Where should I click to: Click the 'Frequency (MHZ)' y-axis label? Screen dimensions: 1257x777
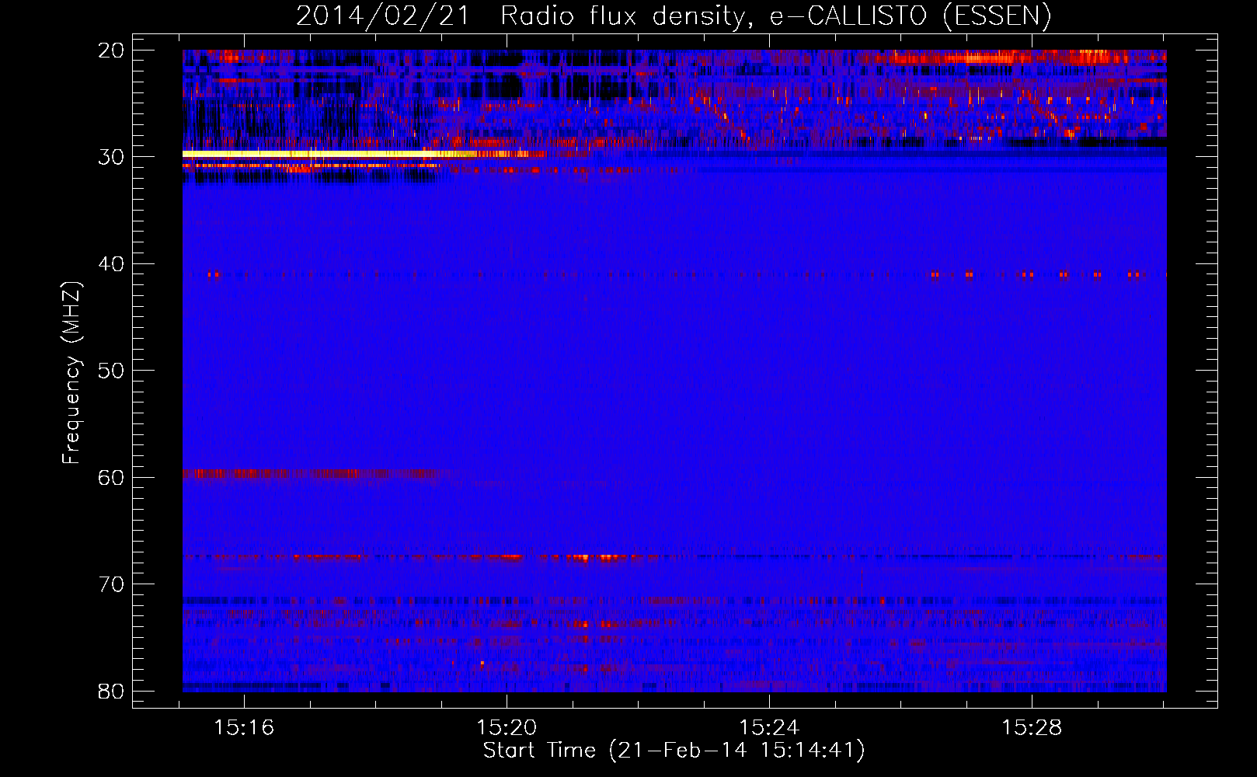click(71, 373)
